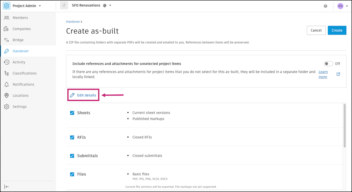Screen dimensions: 352x192
Task: Toggle include references and attachments switch
Action: click(x=328, y=64)
